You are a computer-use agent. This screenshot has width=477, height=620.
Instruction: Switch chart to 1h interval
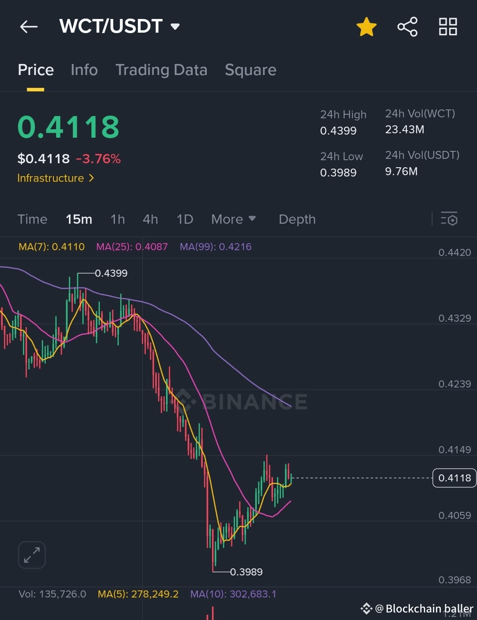coord(117,219)
